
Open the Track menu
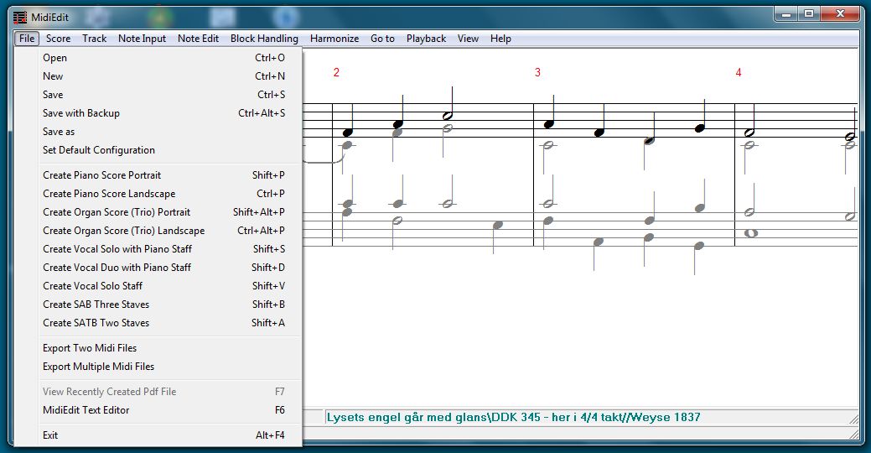pos(95,39)
